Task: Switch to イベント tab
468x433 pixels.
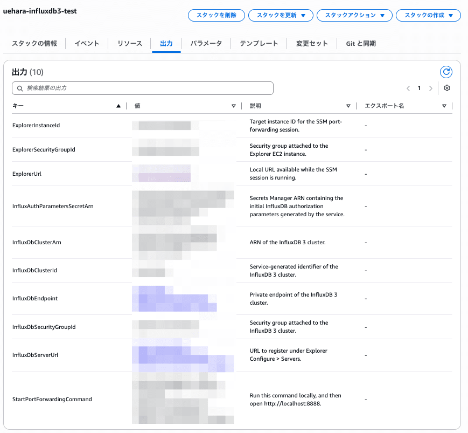Action: tap(87, 43)
